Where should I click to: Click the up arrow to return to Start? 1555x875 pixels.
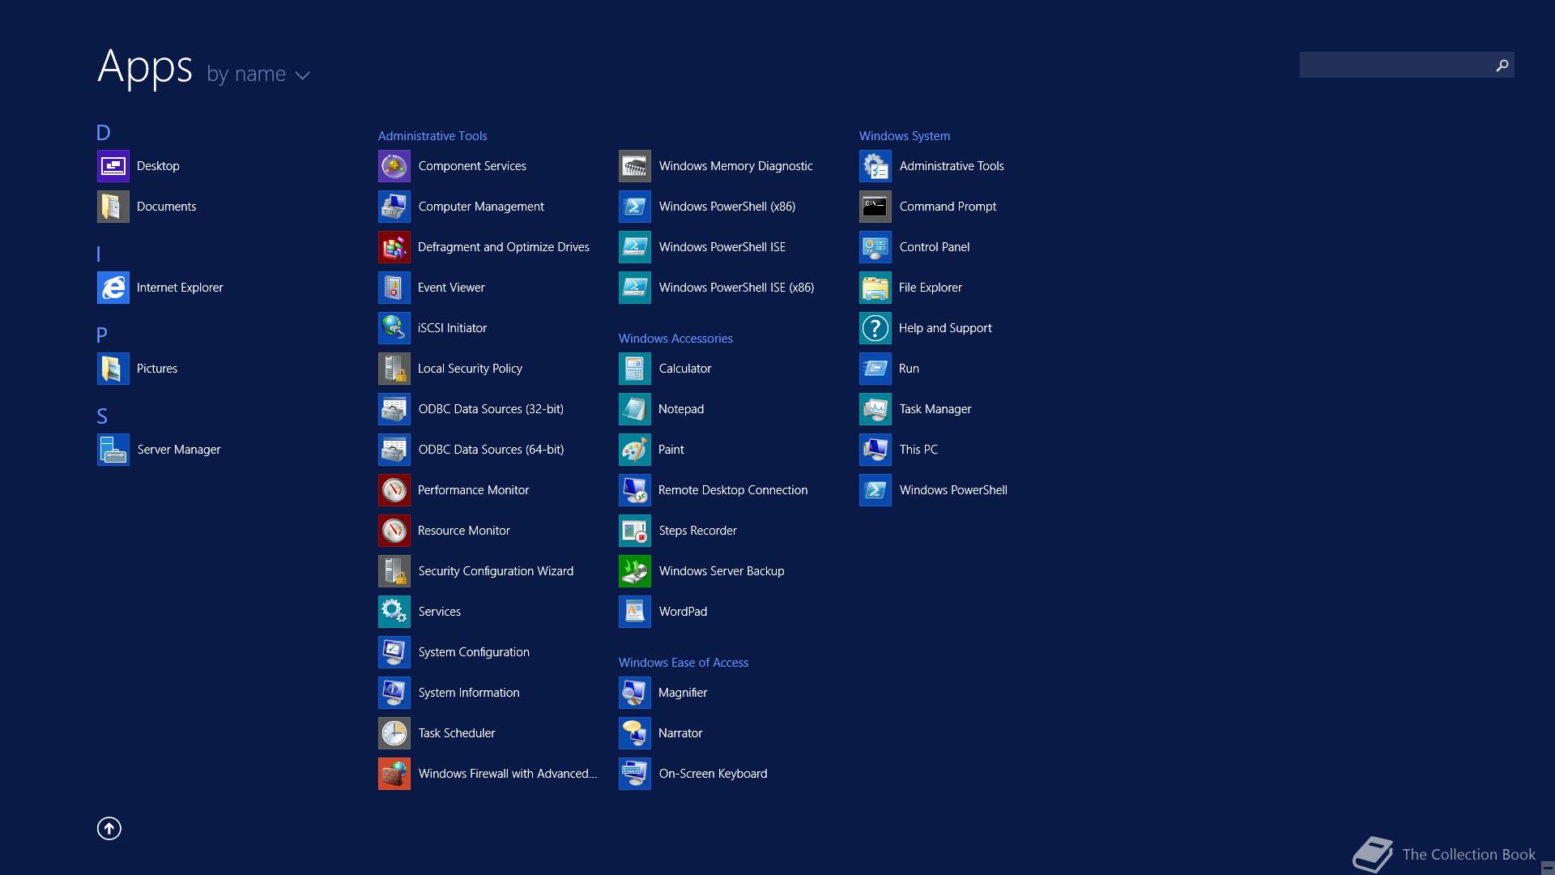109,828
